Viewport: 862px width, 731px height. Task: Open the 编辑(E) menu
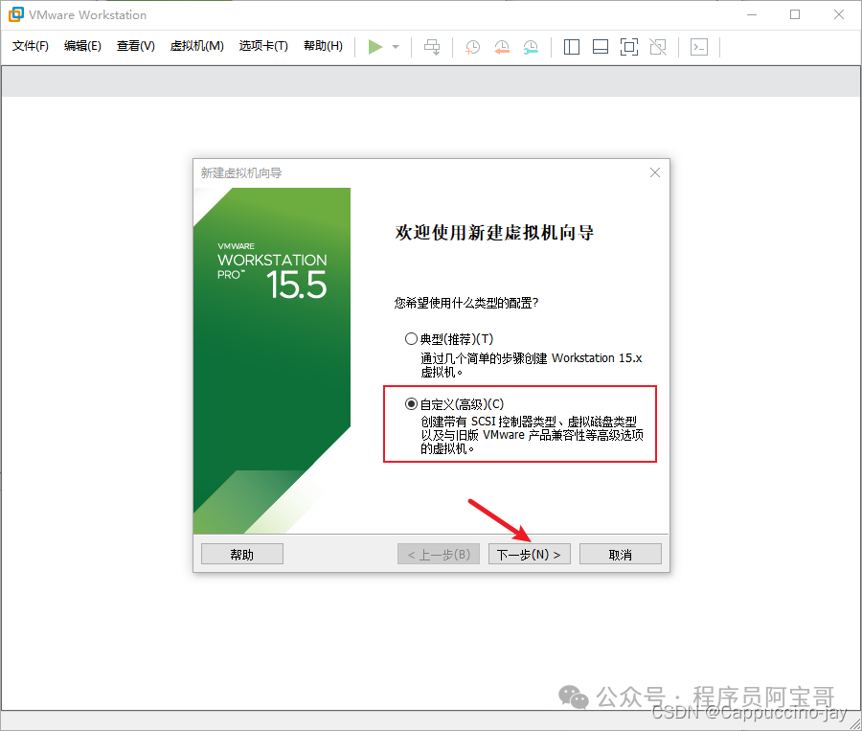tap(82, 46)
